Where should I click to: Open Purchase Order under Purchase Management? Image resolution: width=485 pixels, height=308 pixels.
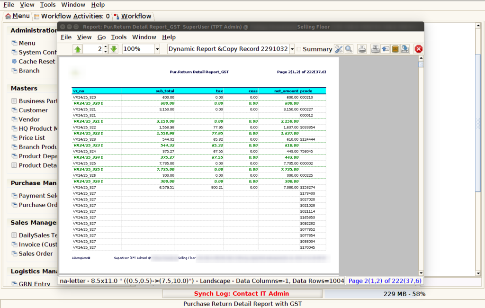point(34,205)
